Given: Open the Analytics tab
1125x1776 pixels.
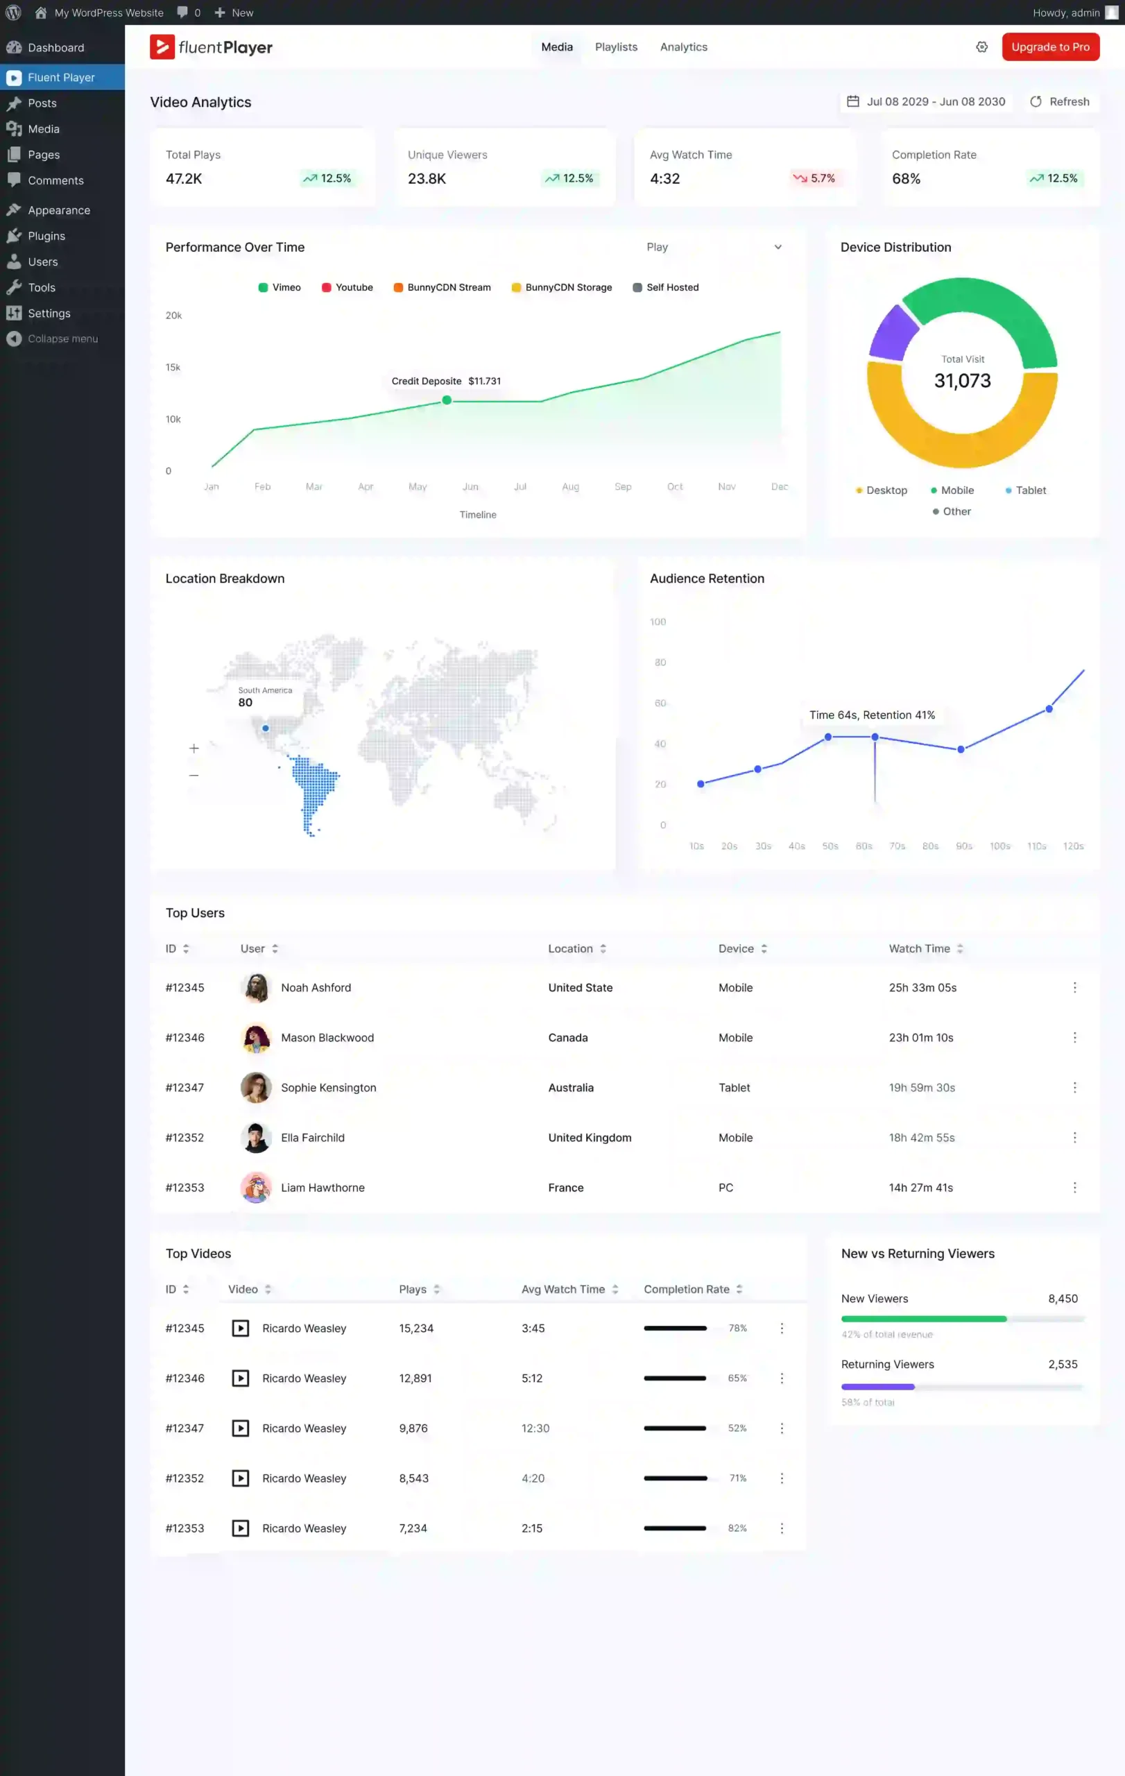Looking at the screenshot, I should [682, 46].
